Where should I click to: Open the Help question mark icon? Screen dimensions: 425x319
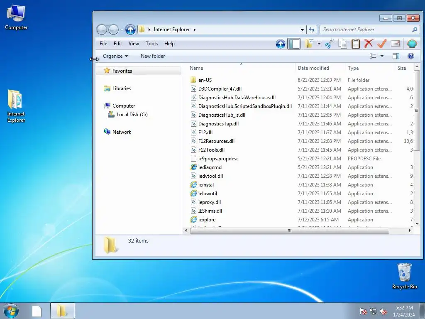coord(410,56)
